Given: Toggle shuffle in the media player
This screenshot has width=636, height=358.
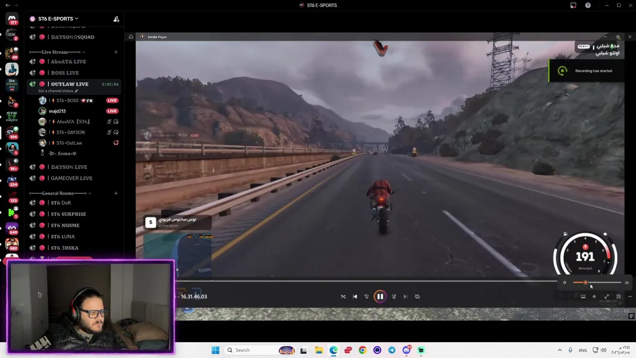Looking at the screenshot, I should [343, 296].
